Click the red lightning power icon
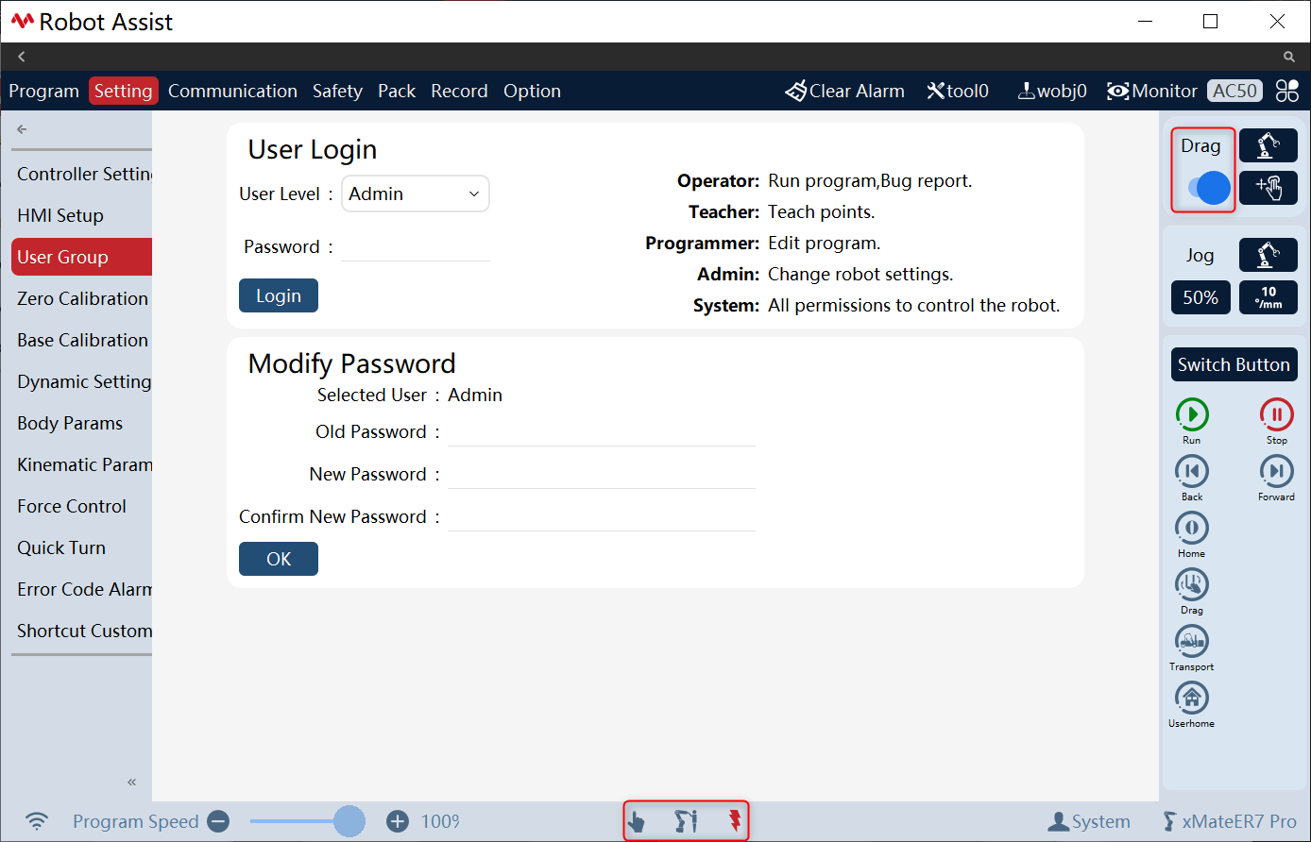Viewport: 1311px width, 842px height. (x=735, y=820)
